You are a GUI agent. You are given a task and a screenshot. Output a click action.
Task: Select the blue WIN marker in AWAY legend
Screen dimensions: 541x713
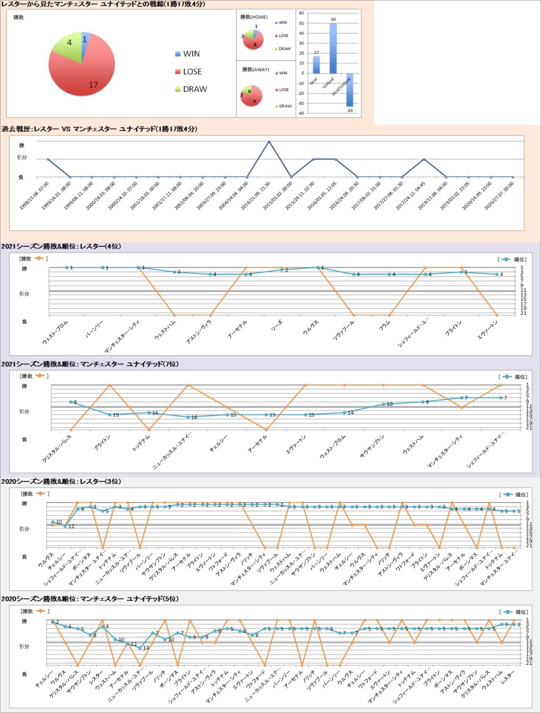pos(275,73)
